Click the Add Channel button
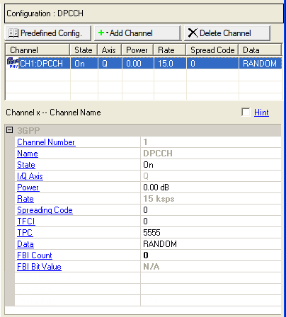 coord(137,33)
